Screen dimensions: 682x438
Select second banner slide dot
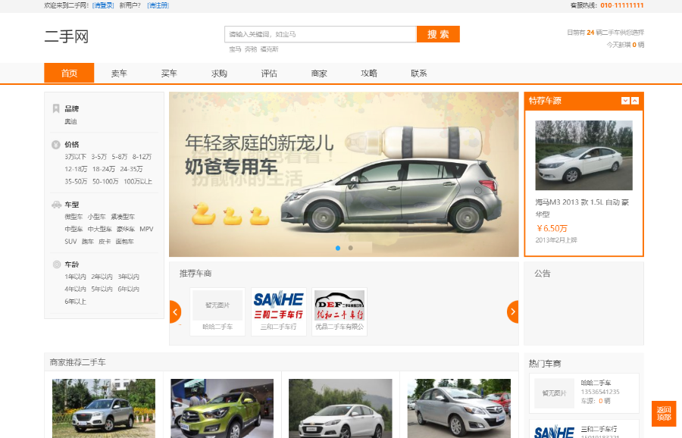point(351,248)
